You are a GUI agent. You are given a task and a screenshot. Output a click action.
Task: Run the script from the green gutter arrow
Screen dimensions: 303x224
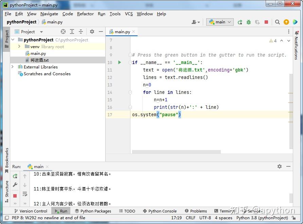coord(119,62)
